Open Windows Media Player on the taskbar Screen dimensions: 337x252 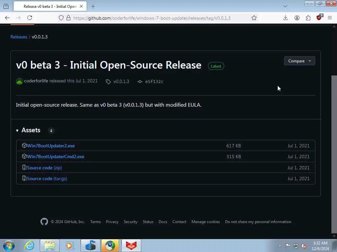pyautogui.click(x=69, y=246)
